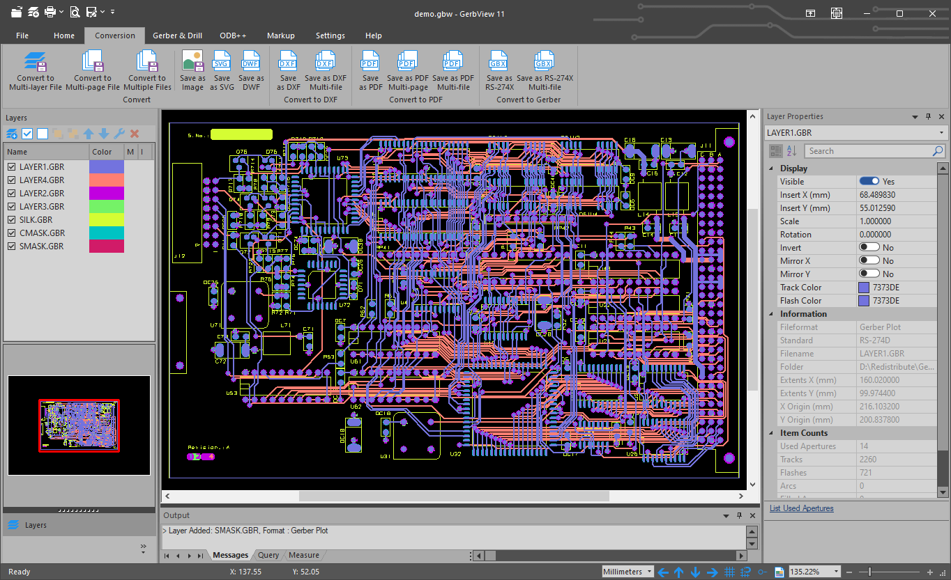This screenshot has width=951, height=580.
Task: Click the Add Layers icon in Layers panel
Action: (10, 133)
